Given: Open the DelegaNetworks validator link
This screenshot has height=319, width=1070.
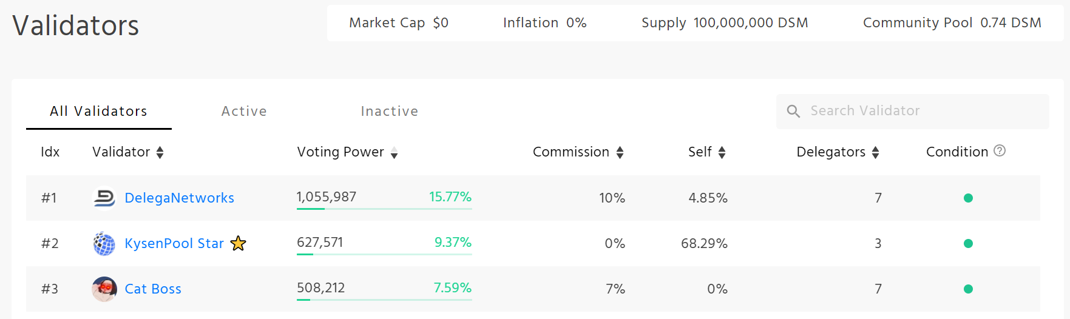Looking at the screenshot, I should pyautogui.click(x=179, y=198).
